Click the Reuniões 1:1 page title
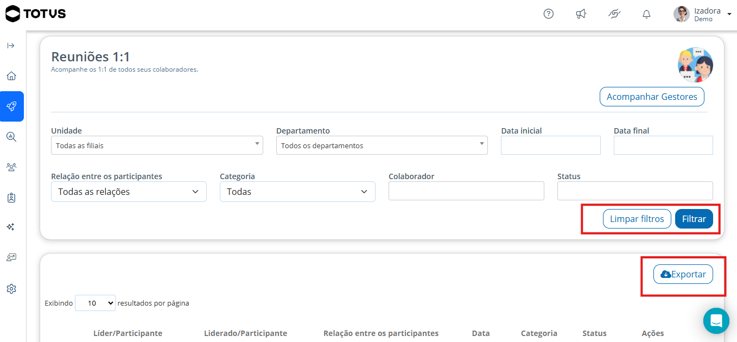Viewport: 737px width, 342px height. (91, 56)
